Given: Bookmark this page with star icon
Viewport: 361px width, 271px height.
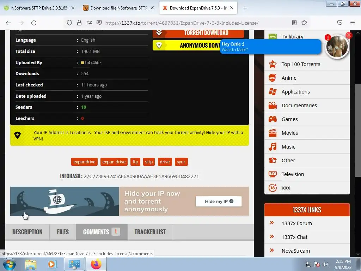Looking at the screenshot, I should point(304,23).
